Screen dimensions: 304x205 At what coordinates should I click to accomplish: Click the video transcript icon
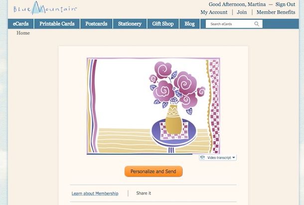coord(202,158)
